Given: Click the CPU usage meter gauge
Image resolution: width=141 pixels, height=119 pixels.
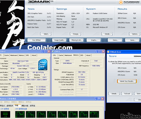Looking at the screenshot, I should pos(5,114).
